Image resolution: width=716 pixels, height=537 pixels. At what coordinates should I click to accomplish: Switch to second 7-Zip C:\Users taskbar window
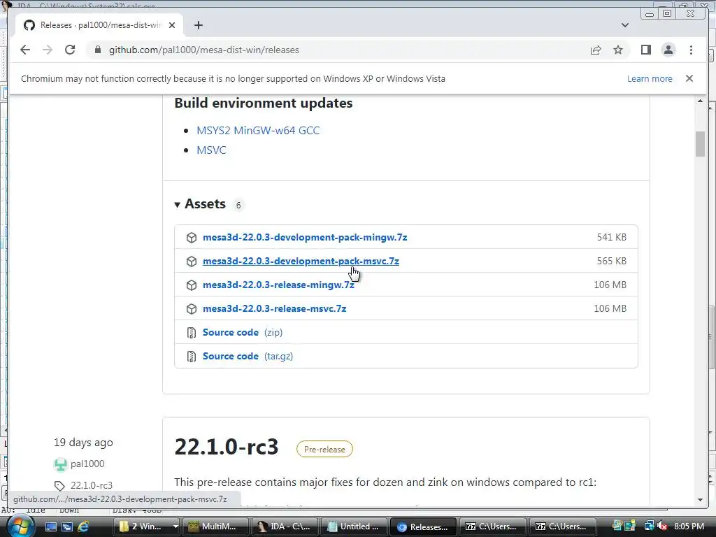point(563,527)
